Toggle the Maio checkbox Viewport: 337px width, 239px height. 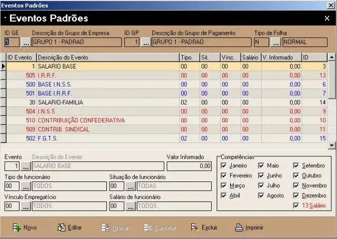tap(261, 165)
